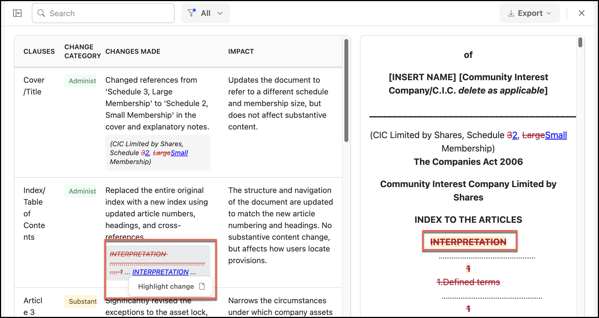Type in the Search field
The width and height of the screenshot is (599, 318).
coord(109,13)
